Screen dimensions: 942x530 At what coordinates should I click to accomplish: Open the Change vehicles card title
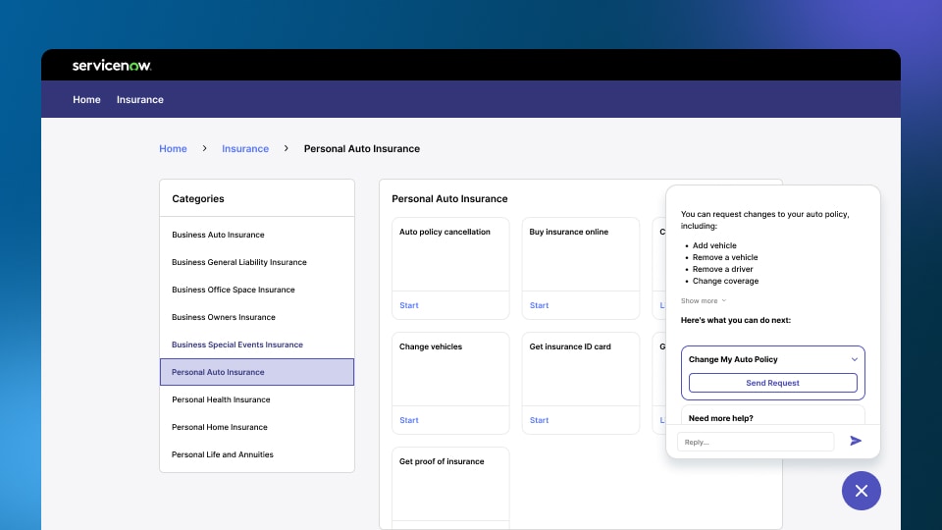[431, 346]
